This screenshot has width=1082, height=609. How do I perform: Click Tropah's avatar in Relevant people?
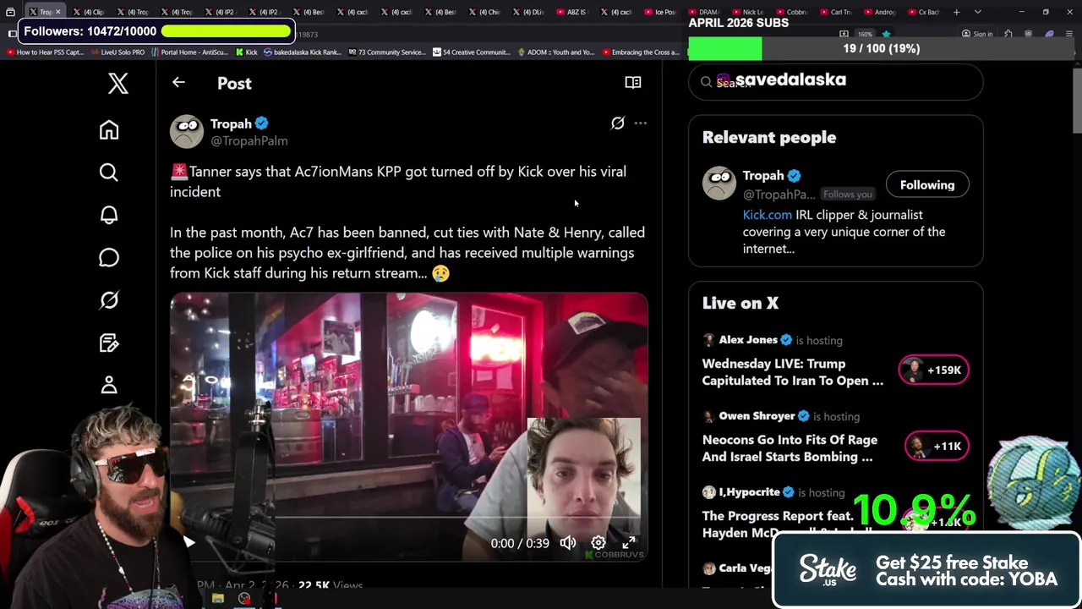tap(719, 184)
